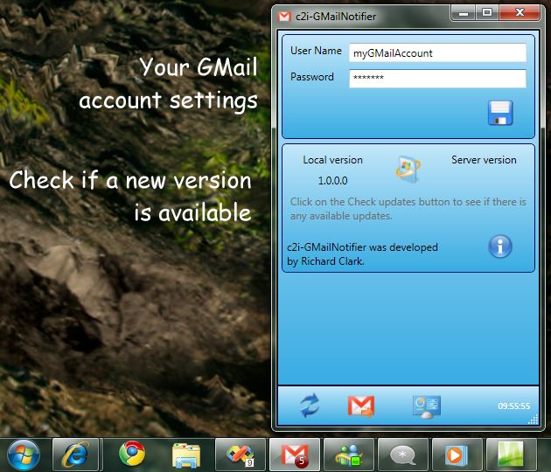Image resolution: width=551 pixels, height=472 pixels.
Task: Open Google Chrome from the taskbar
Action: pyautogui.click(x=132, y=454)
